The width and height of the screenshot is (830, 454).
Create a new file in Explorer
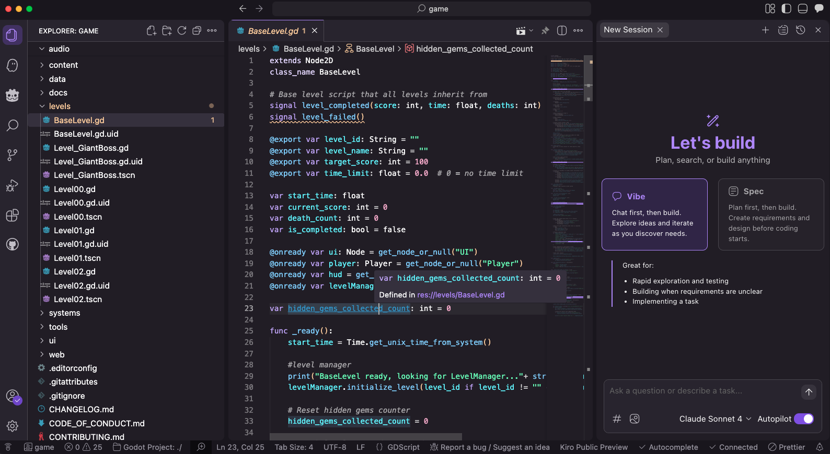click(x=152, y=31)
